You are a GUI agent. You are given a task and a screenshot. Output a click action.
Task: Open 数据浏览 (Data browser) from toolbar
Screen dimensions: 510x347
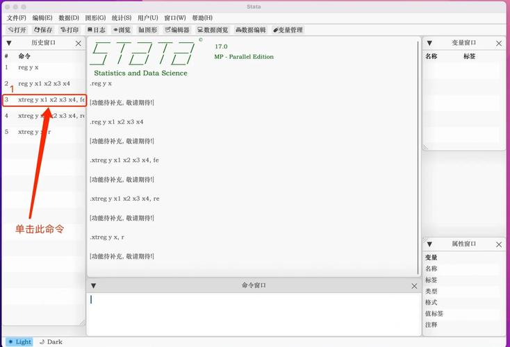click(213, 30)
